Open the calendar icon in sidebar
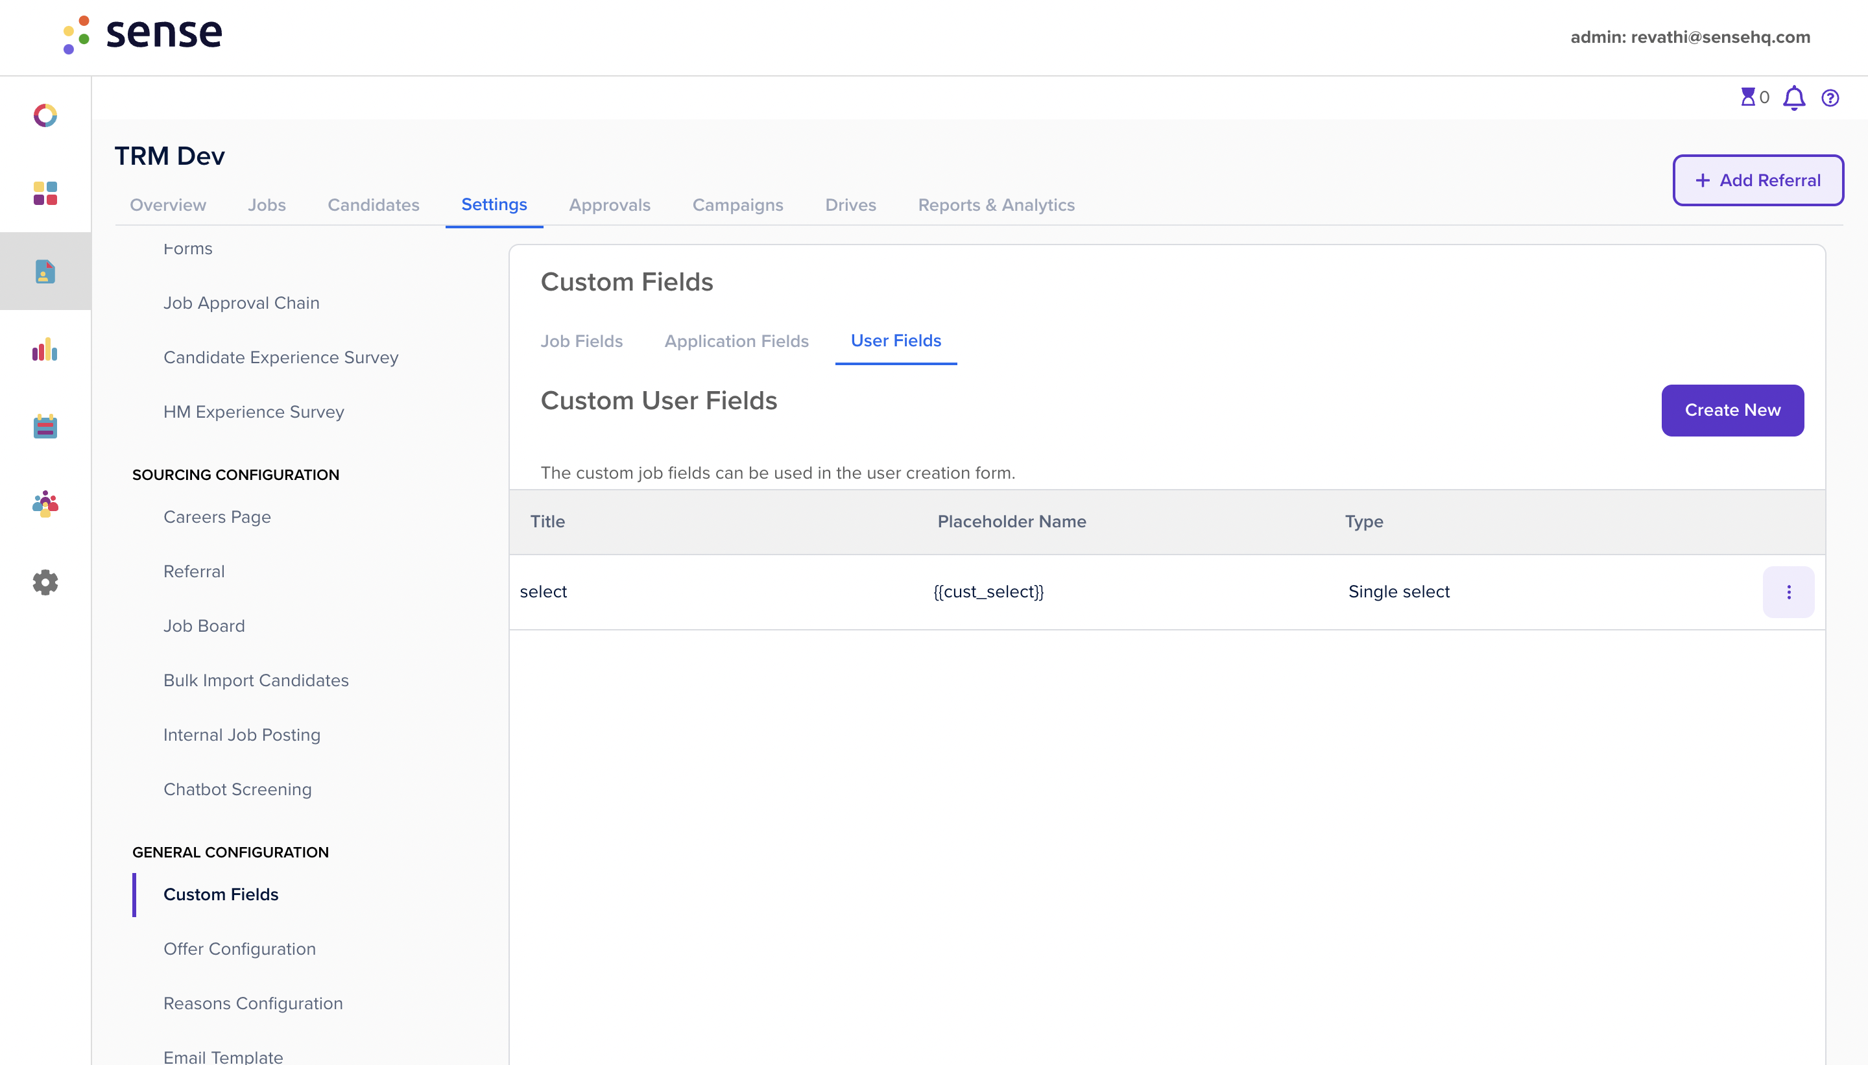This screenshot has height=1065, width=1868. point(45,426)
